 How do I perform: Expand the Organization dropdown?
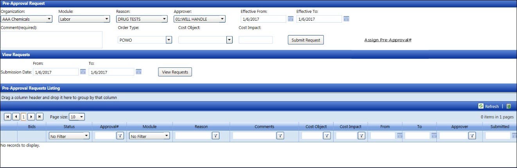[x=49, y=19]
